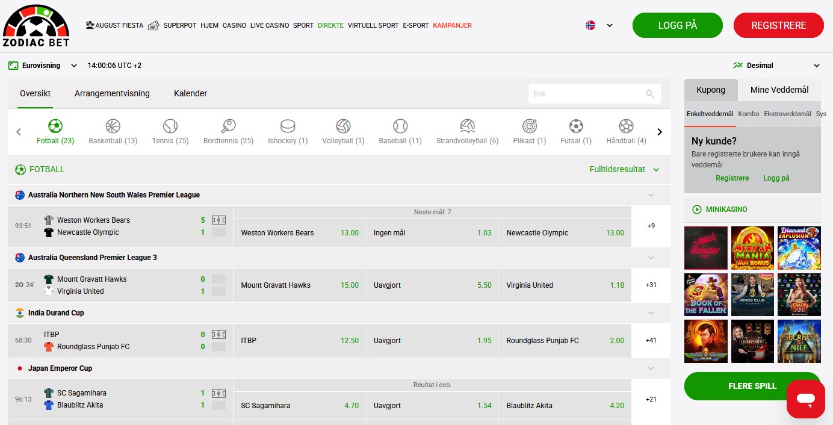The height and width of the screenshot is (425, 833).
Task: Select the Futsal (1) sport icon
Action: coord(576,126)
